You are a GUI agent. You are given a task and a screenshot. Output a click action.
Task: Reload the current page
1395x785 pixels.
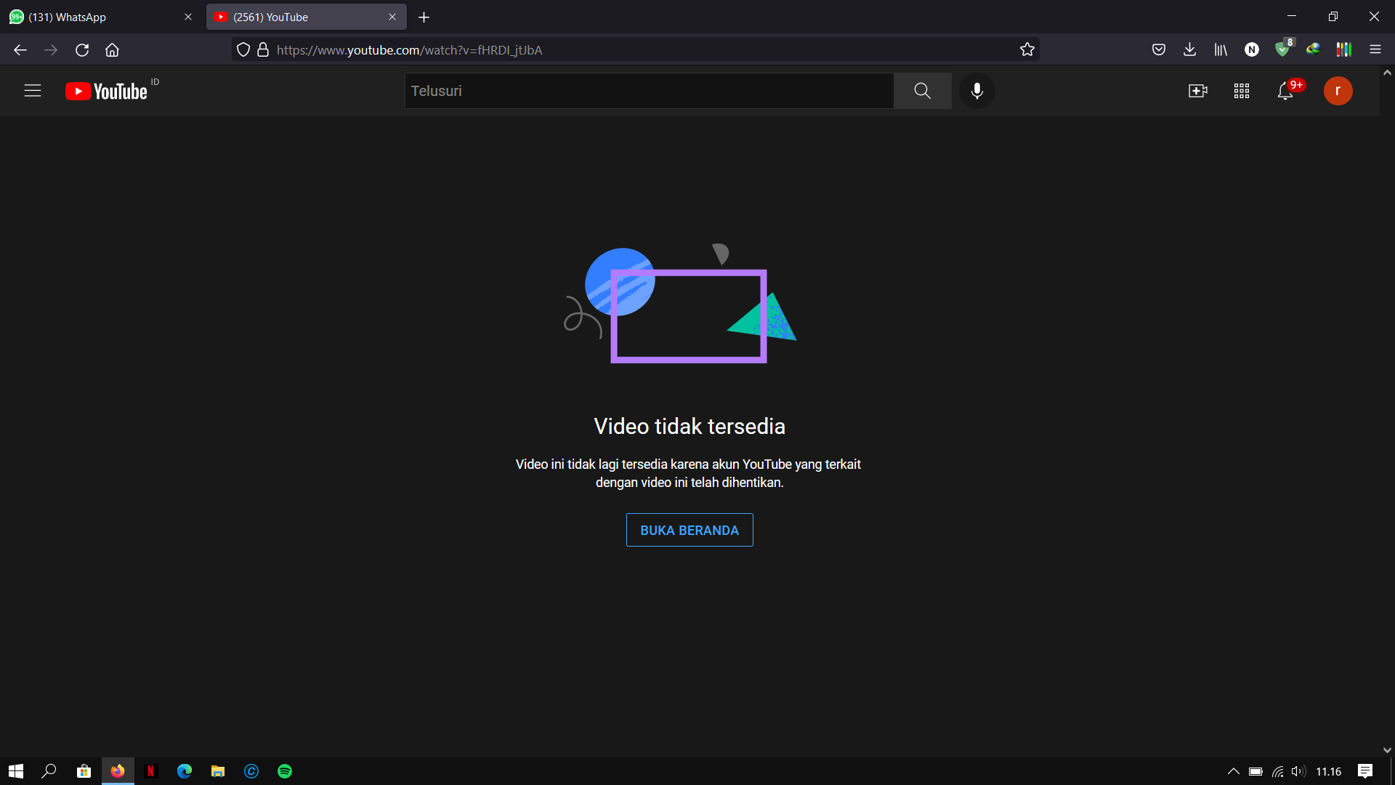tap(82, 49)
